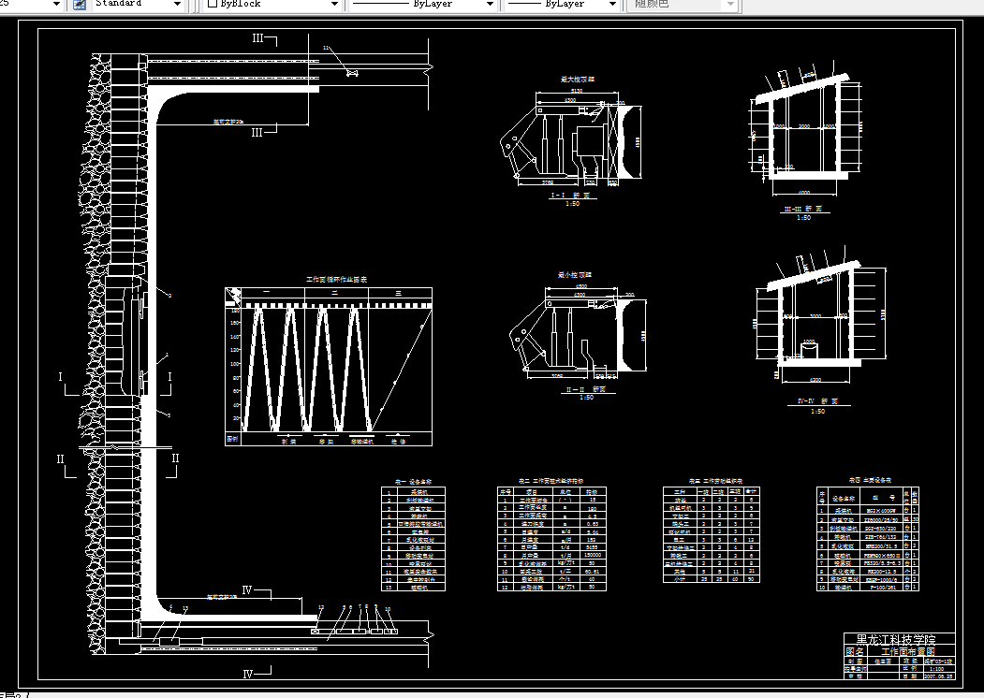Select the II-II 剖面 section label
The height and width of the screenshot is (698, 984).
(586, 389)
